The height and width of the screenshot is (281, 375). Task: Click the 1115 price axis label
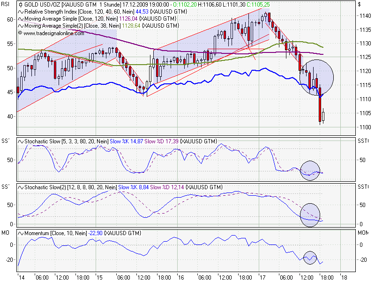point(366,85)
